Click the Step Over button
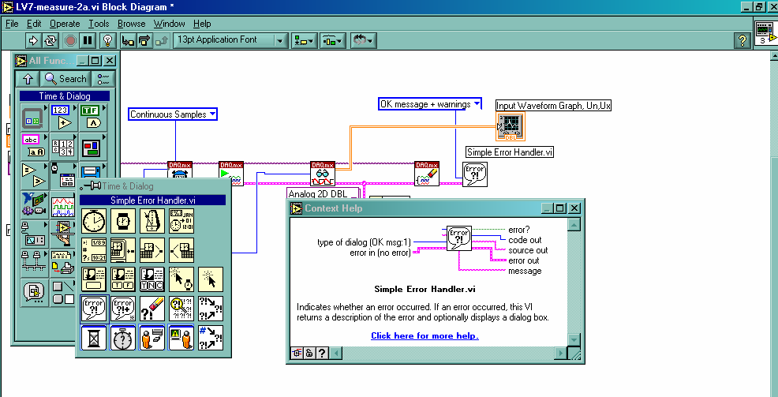 [x=144, y=40]
